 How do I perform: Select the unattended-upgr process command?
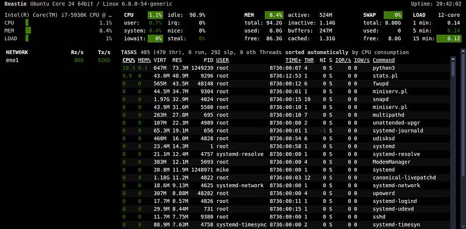click(x=396, y=123)
